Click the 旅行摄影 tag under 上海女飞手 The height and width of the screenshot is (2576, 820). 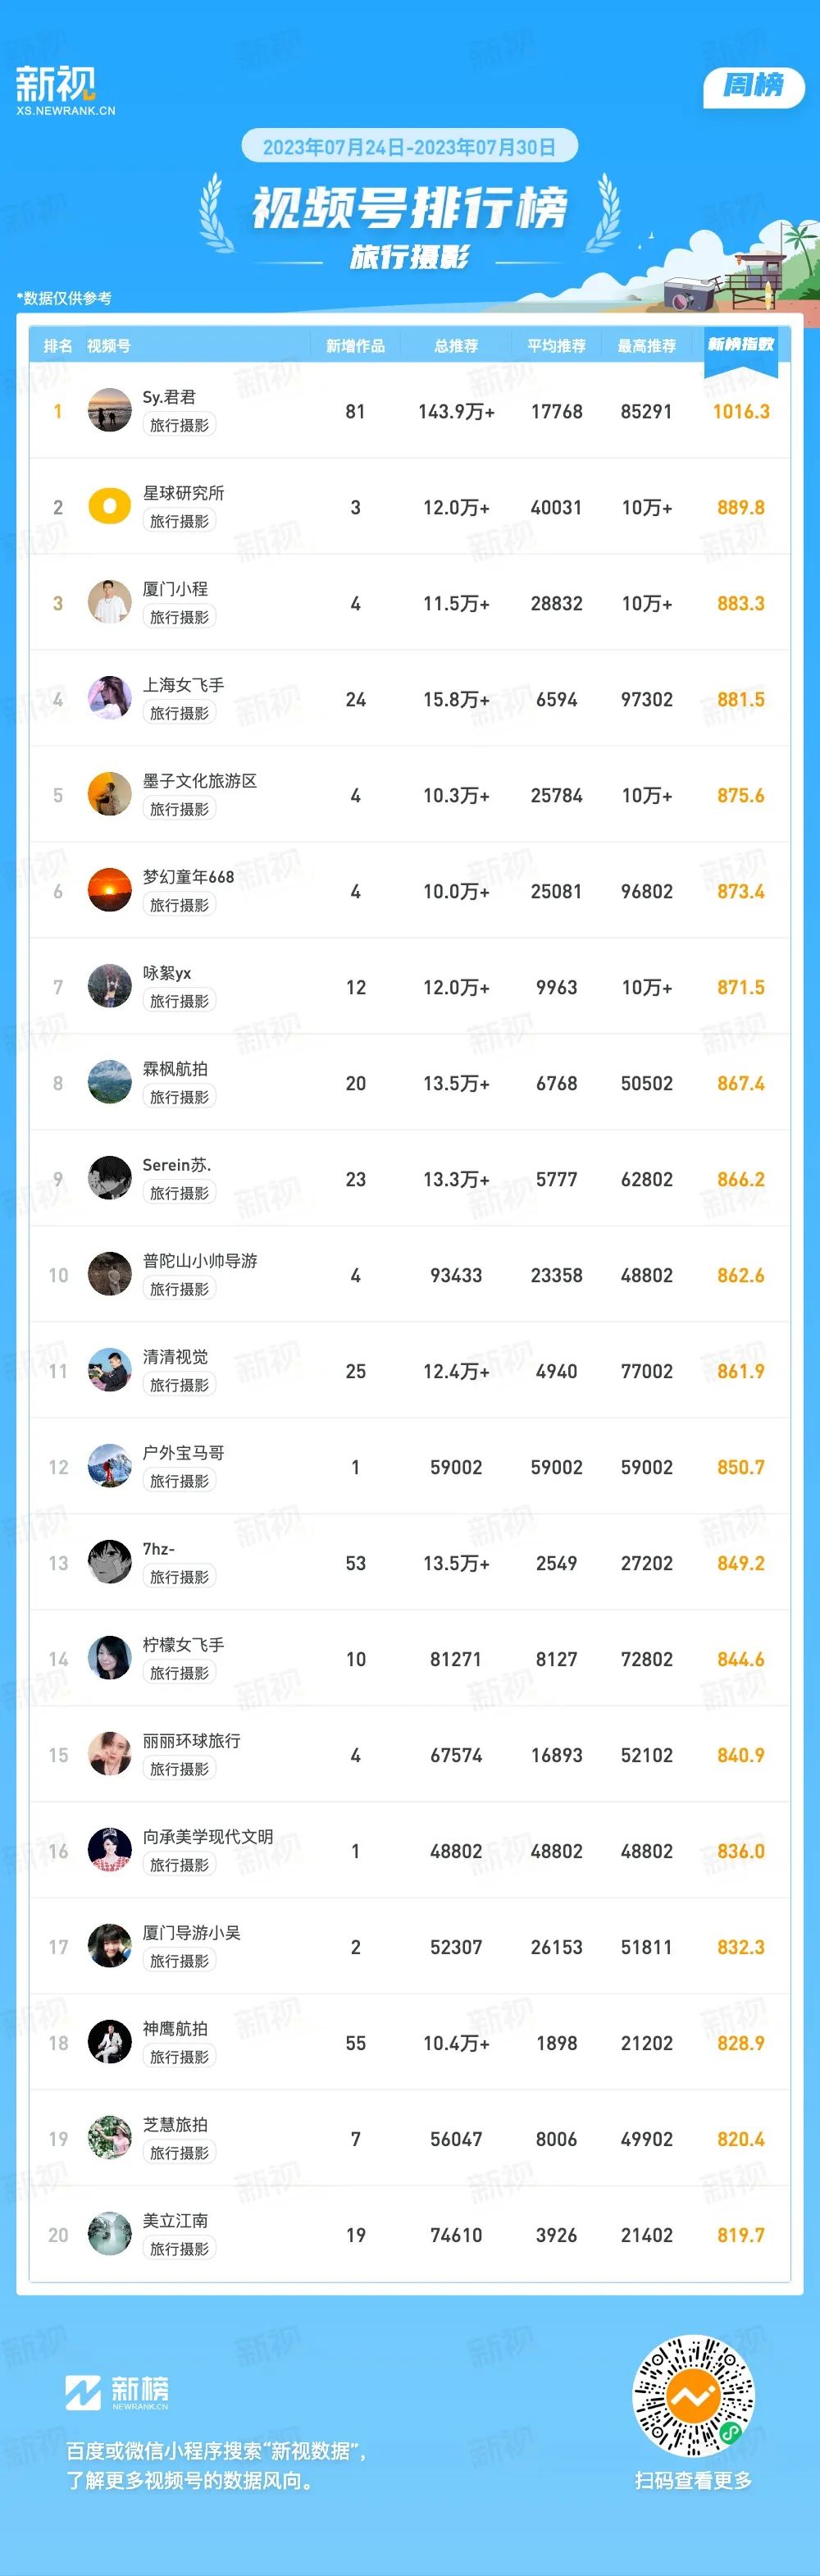[180, 713]
